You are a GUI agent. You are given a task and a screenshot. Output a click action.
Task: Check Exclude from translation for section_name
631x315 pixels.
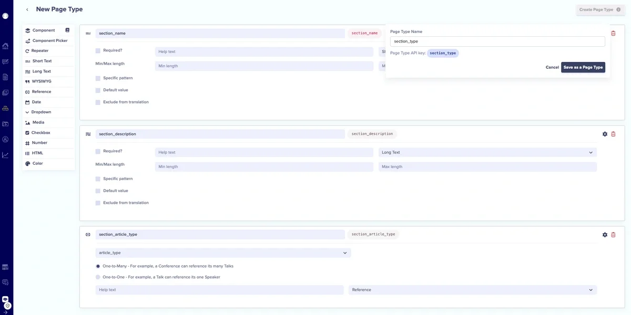click(x=98, y=102)
